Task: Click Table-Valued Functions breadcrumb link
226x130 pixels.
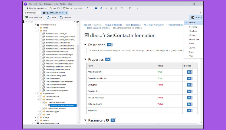Action: 98,28
